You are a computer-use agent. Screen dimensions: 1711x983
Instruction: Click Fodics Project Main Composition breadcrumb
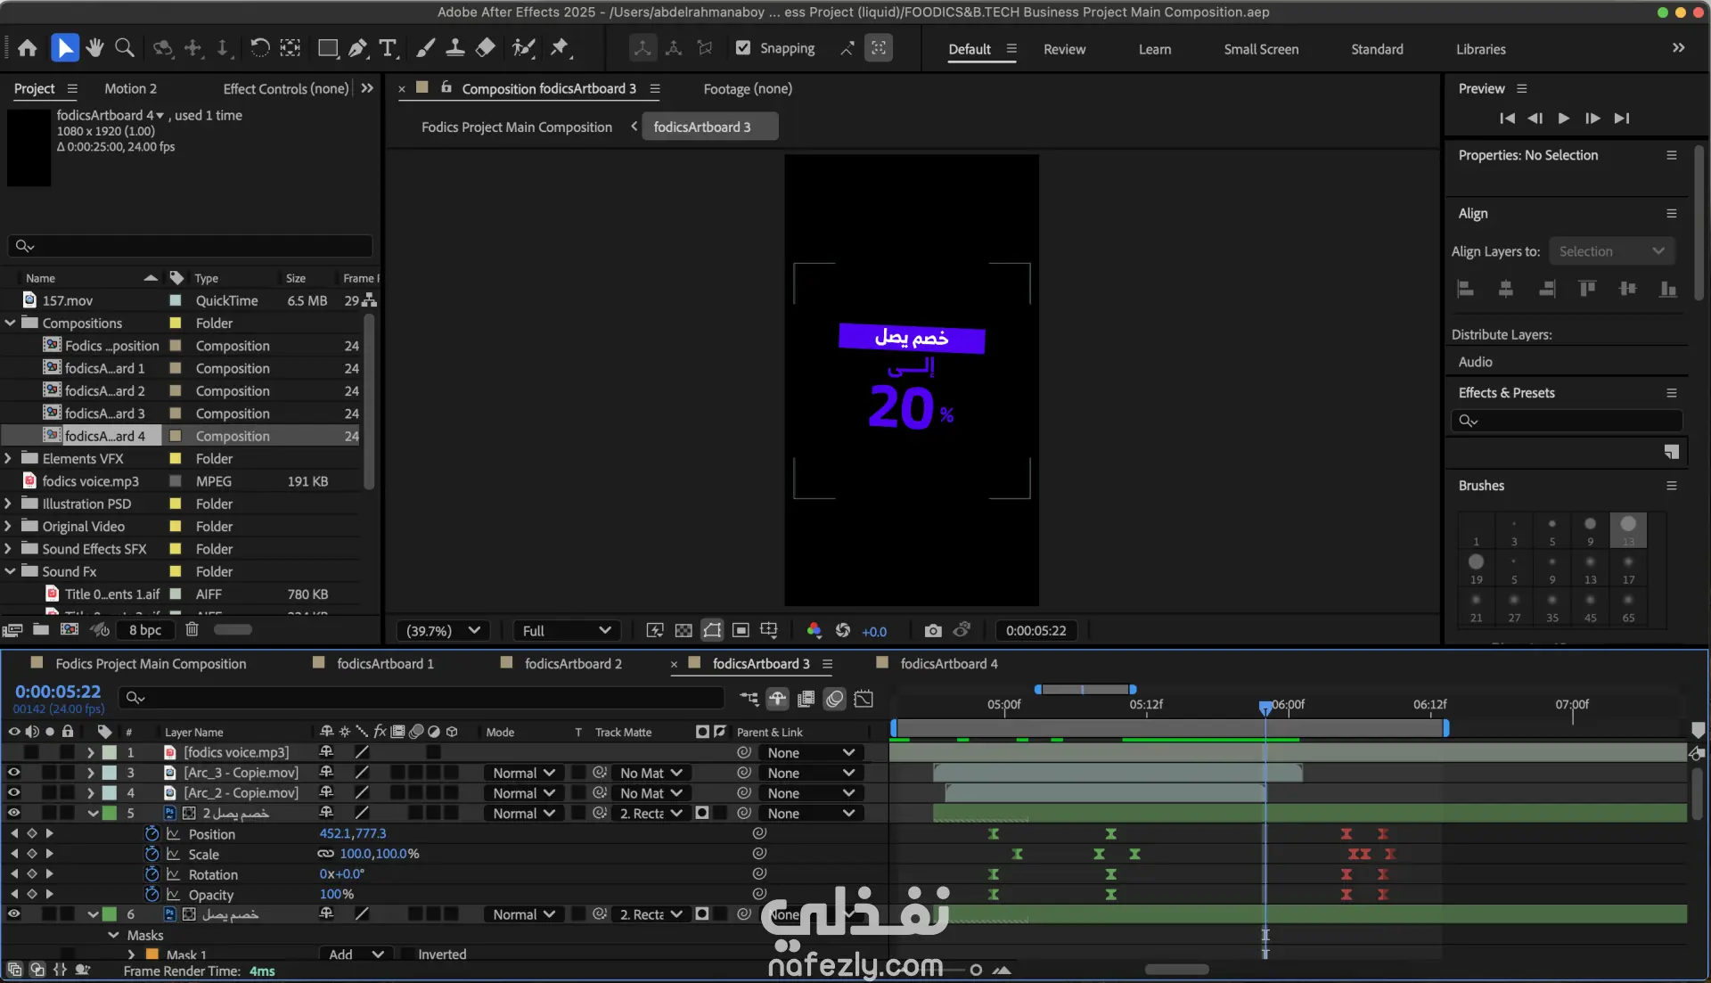coord(517,127)
